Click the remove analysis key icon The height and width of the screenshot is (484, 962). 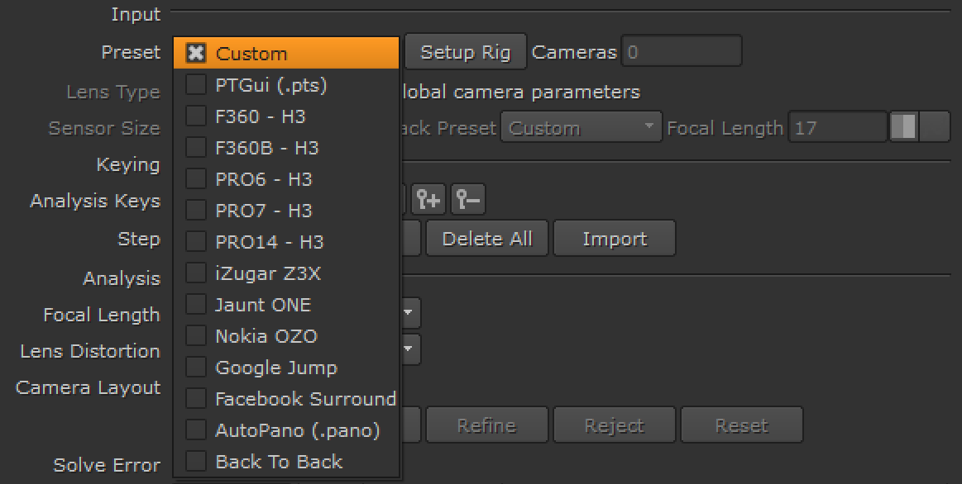[x=468, y=199]
